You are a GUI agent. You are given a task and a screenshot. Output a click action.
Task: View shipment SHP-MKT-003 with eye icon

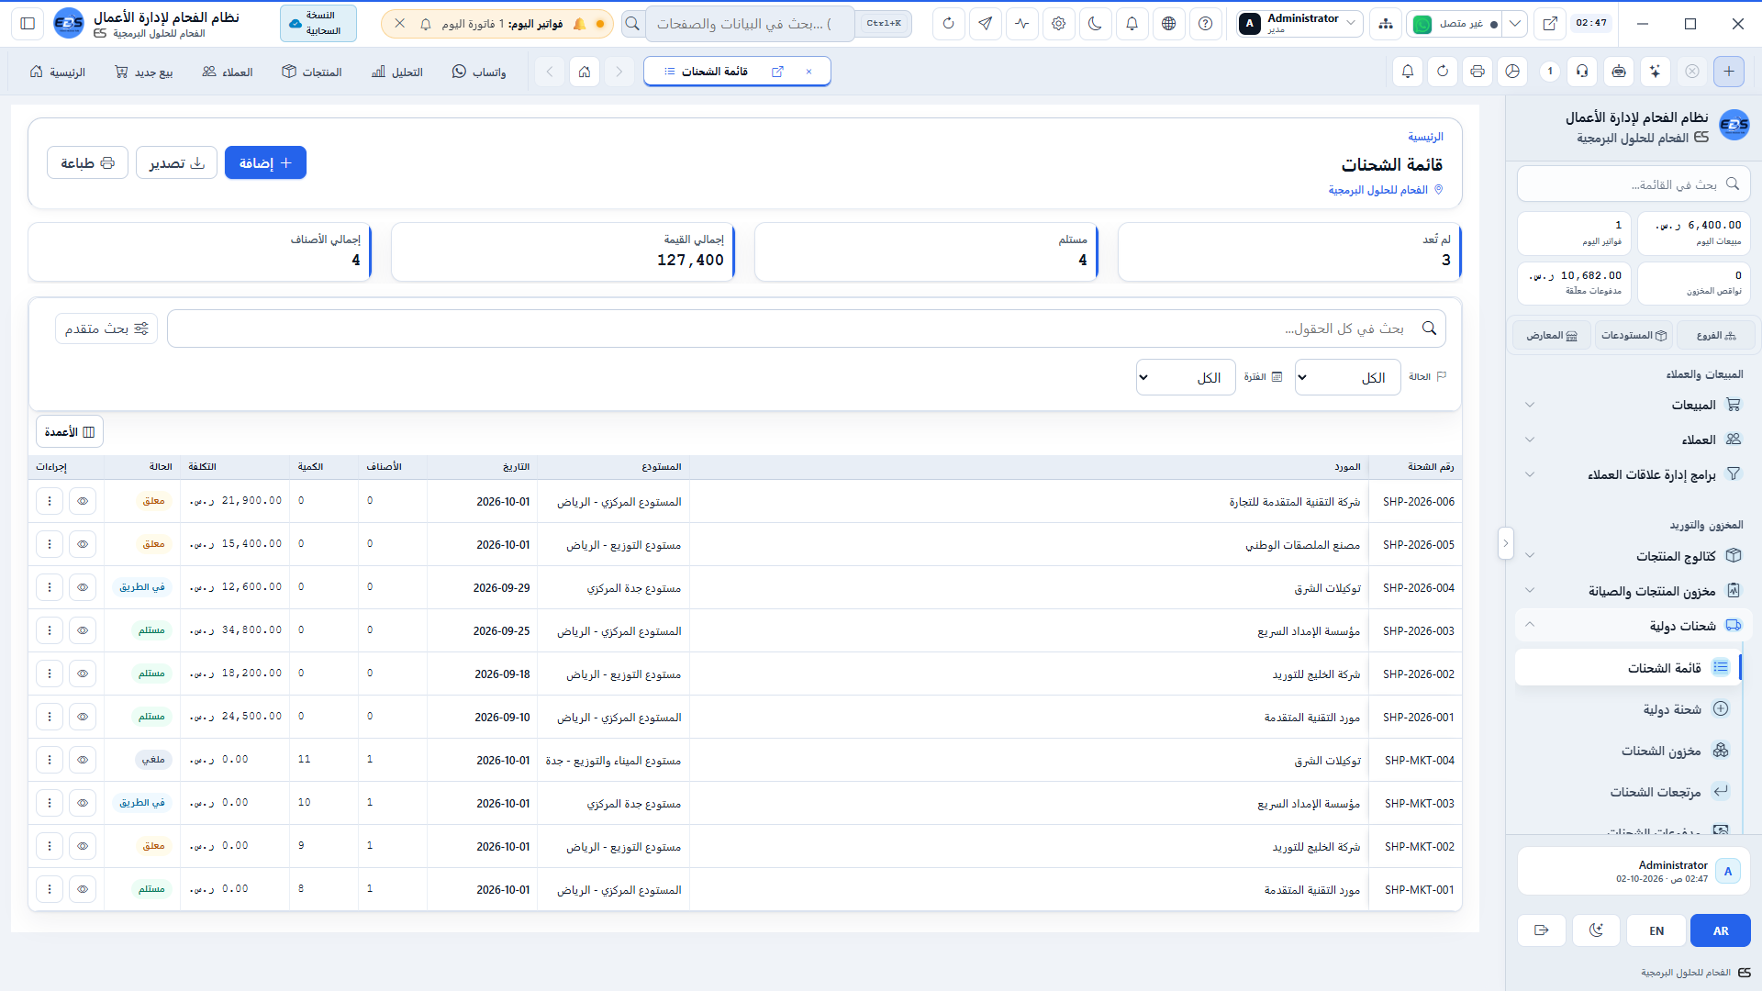[x=83, y=803]
